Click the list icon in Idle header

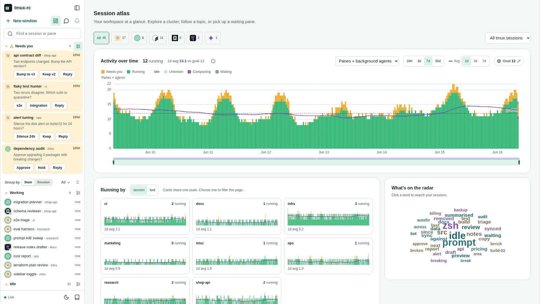tap(78, 284)
